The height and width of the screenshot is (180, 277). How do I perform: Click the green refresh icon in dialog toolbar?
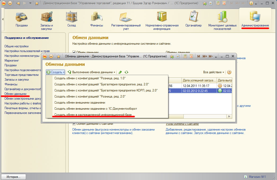tap(126, 72)
